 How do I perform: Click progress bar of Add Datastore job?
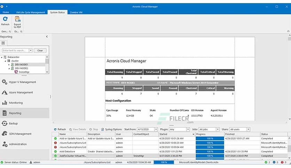(x=210, y=152)
